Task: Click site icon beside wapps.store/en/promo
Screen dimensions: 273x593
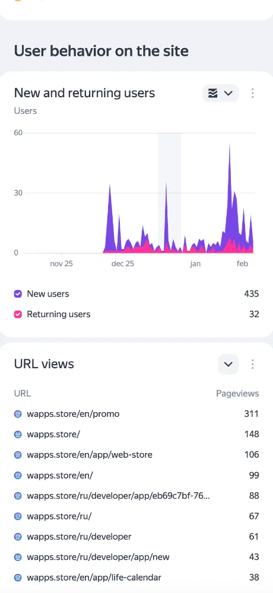Action: (x=18, y=414)
